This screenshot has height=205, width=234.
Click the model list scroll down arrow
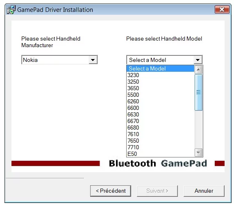click(x=198, y=153)
